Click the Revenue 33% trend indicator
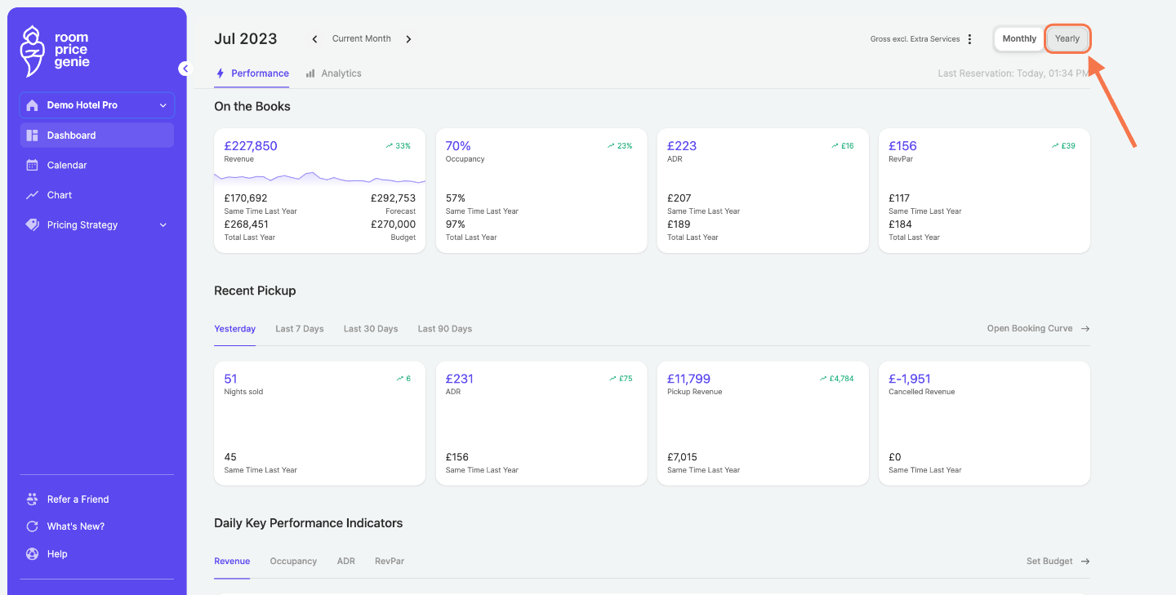Screen dimensions: 1176x595 [399, 146]
